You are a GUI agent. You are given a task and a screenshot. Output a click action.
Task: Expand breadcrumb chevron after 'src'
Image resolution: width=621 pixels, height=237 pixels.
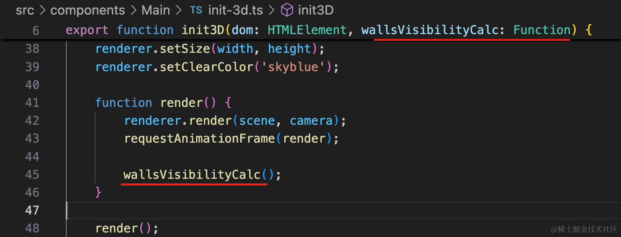[42, 10]
